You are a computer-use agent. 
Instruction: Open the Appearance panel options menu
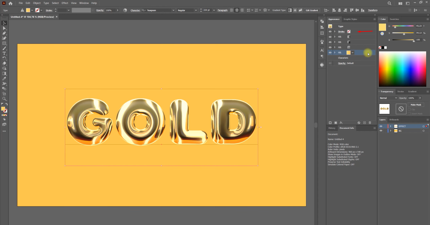pos(375,19)
